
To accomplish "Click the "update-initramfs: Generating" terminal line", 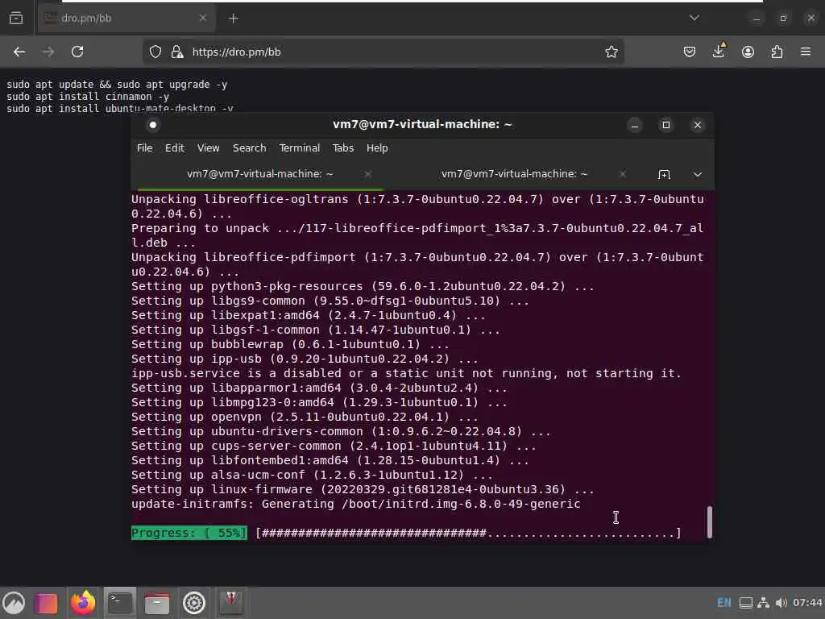I will tap(355, 504).
